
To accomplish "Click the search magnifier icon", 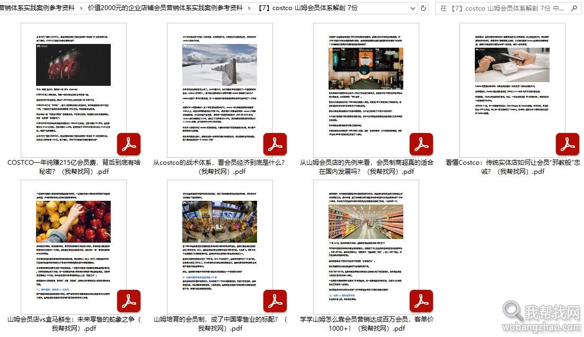I will (574, 8).
